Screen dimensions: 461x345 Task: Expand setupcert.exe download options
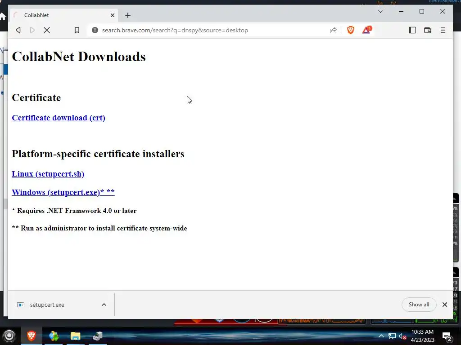(x=104, y=305)
